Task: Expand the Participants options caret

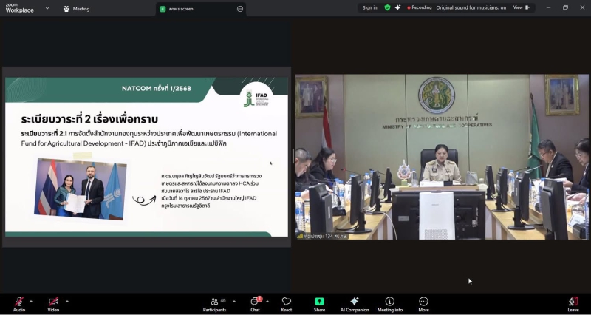Action: click(234, 301)
